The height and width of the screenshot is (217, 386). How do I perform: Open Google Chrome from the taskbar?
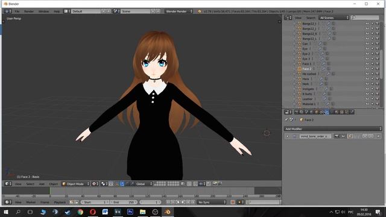(x=80, y=212)
